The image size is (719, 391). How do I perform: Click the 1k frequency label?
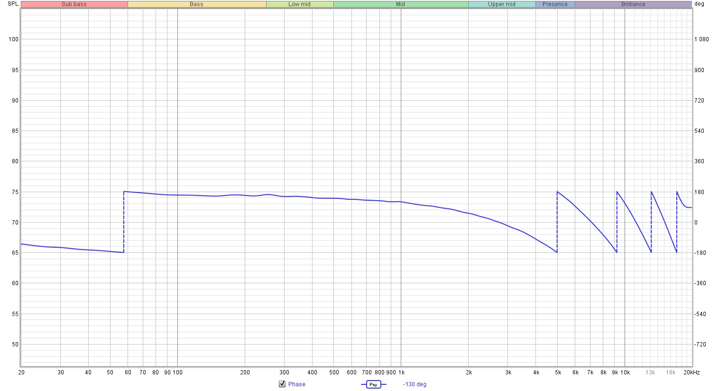click(x=401, y=372)
